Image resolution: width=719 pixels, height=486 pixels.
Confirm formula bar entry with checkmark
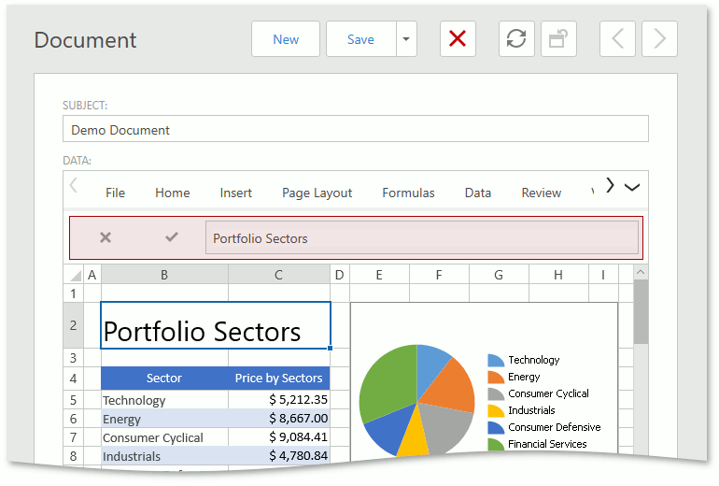[172, 237]
